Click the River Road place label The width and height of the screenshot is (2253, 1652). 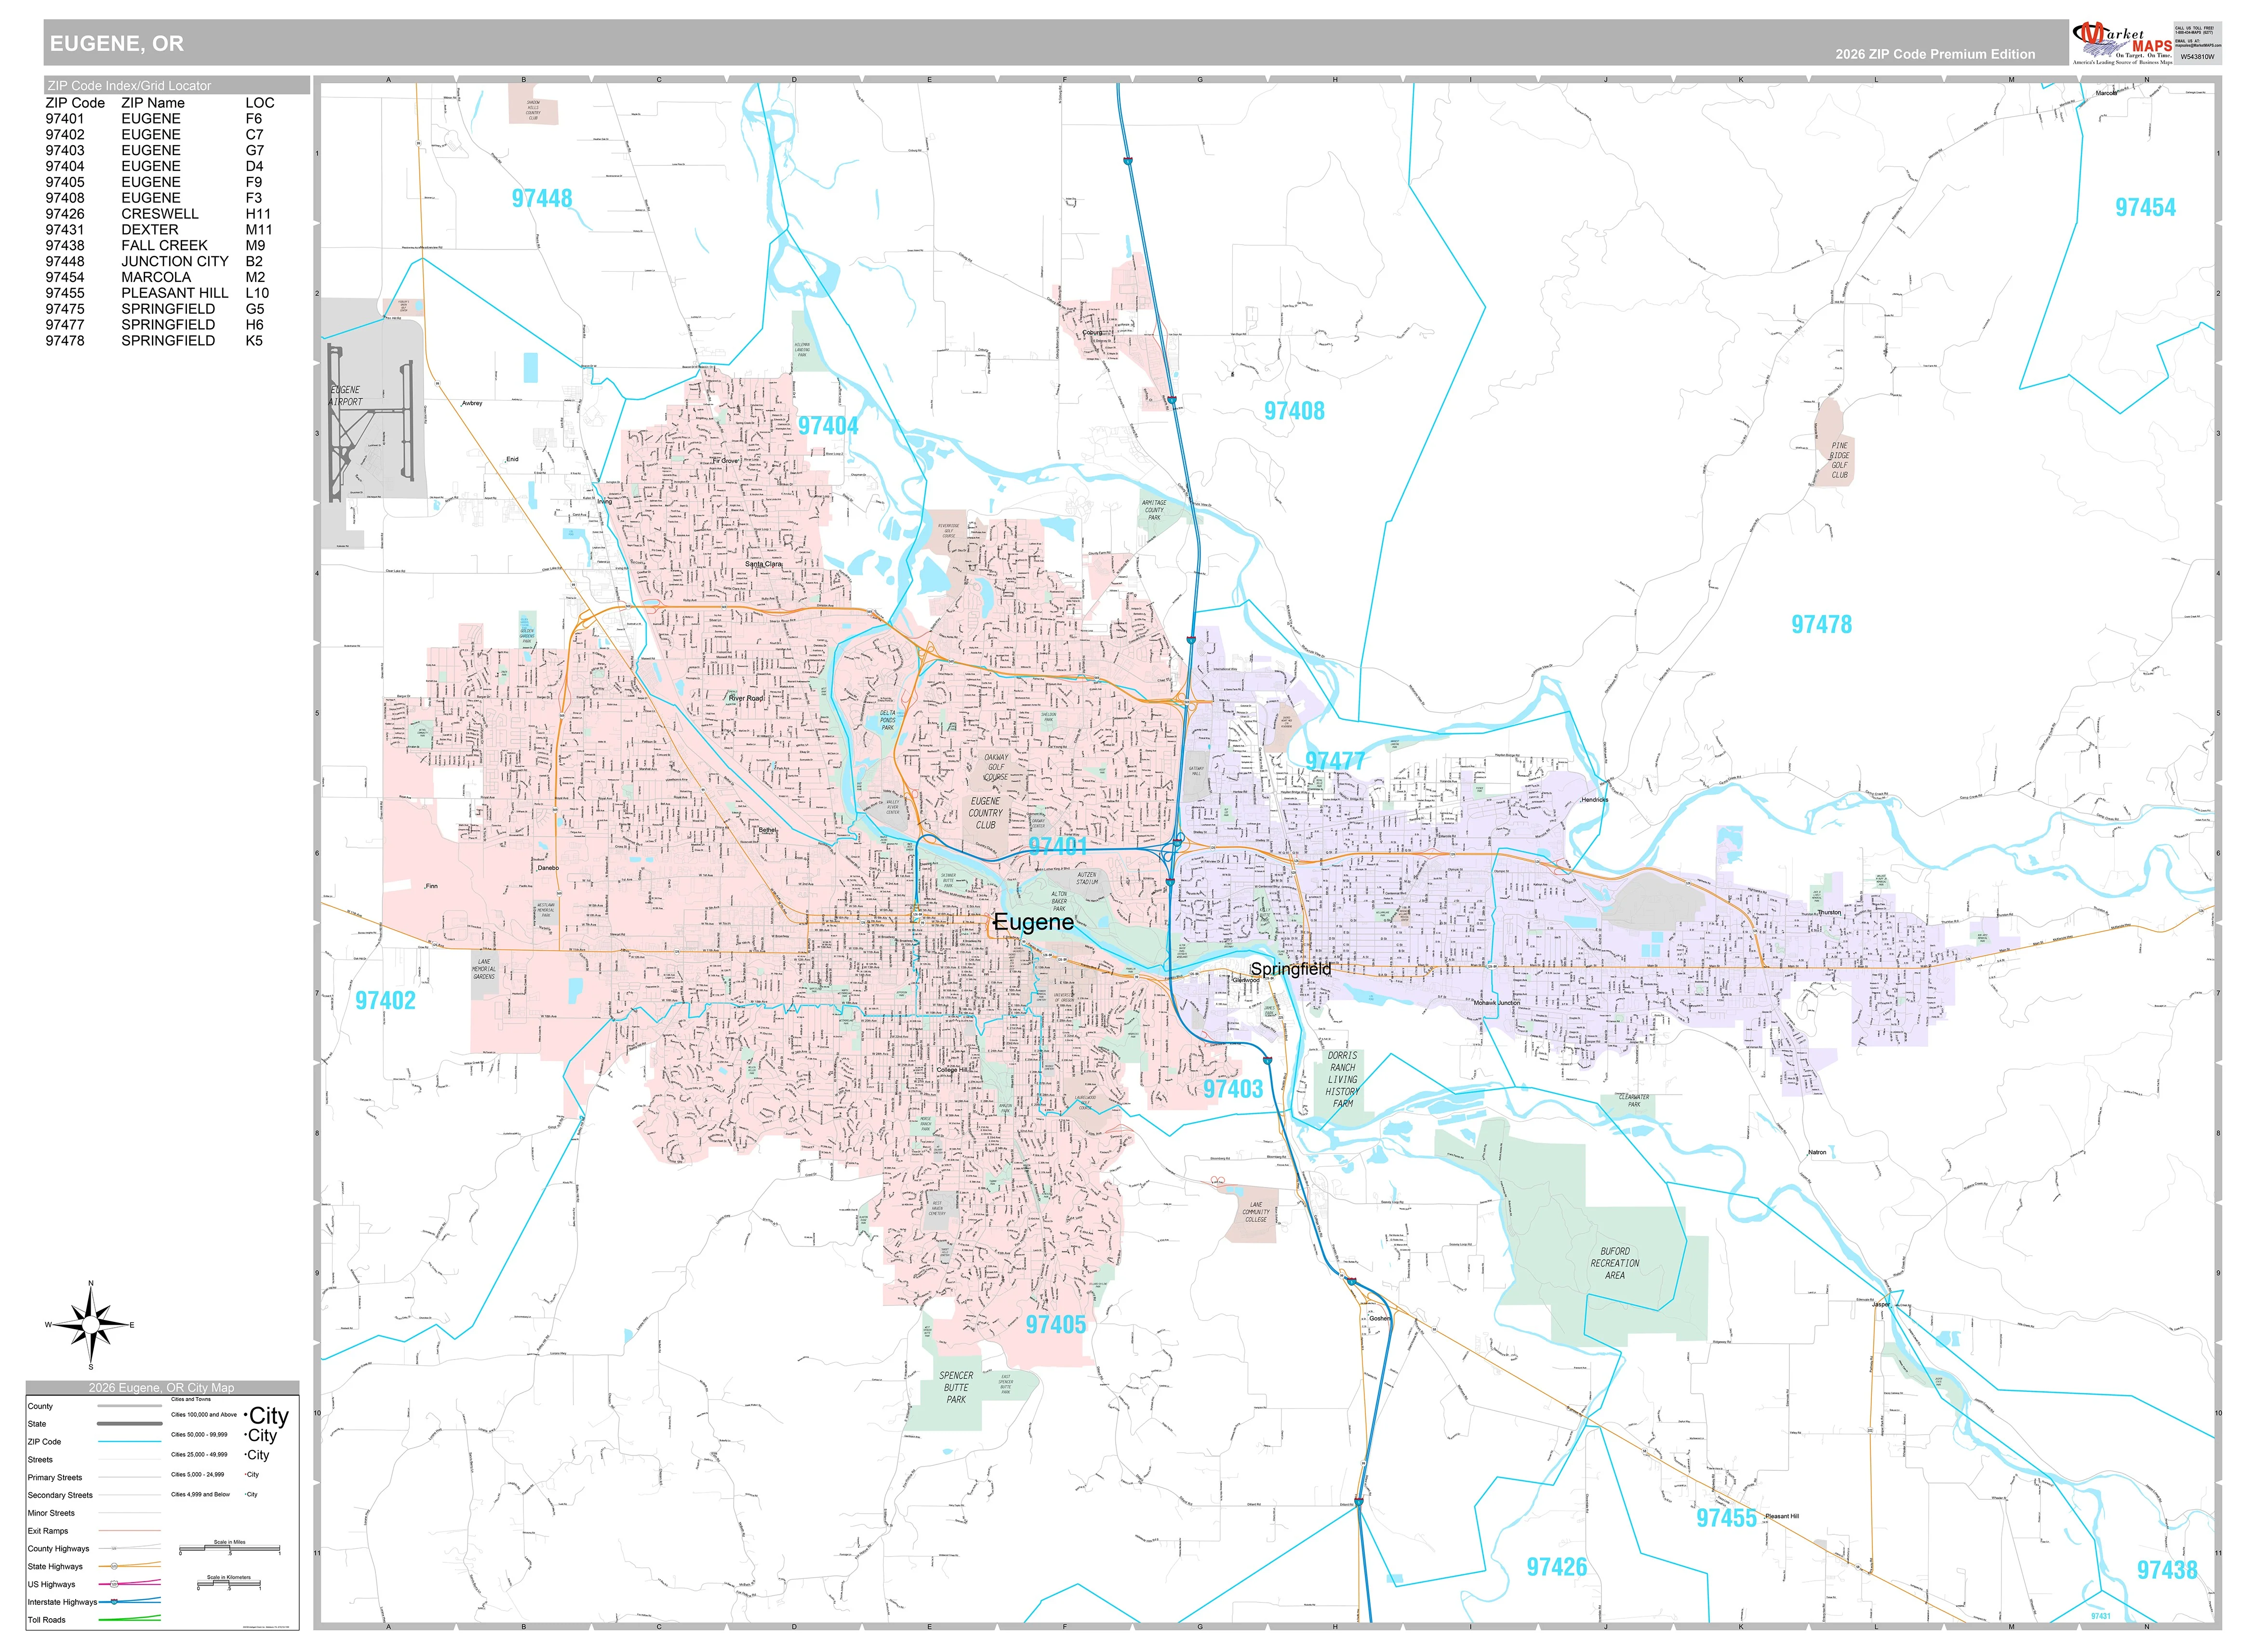point(746,698)
